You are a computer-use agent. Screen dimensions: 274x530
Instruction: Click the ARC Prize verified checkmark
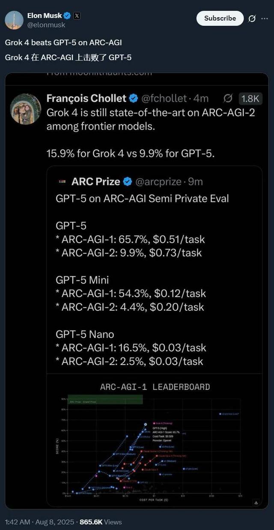coord(127,182)
